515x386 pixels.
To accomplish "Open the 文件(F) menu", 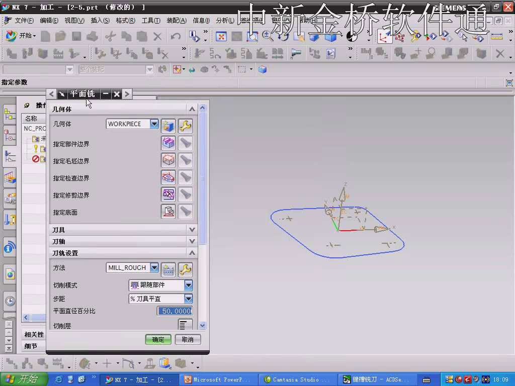I will coord(24,20).
